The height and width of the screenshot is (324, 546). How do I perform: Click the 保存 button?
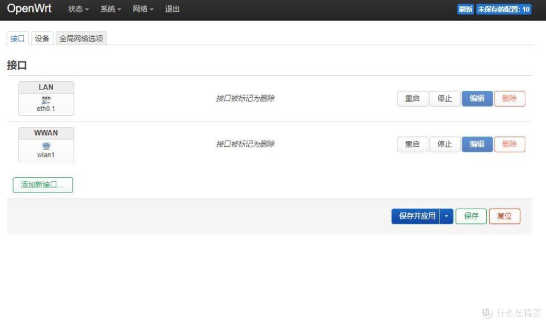click(471, 216)
